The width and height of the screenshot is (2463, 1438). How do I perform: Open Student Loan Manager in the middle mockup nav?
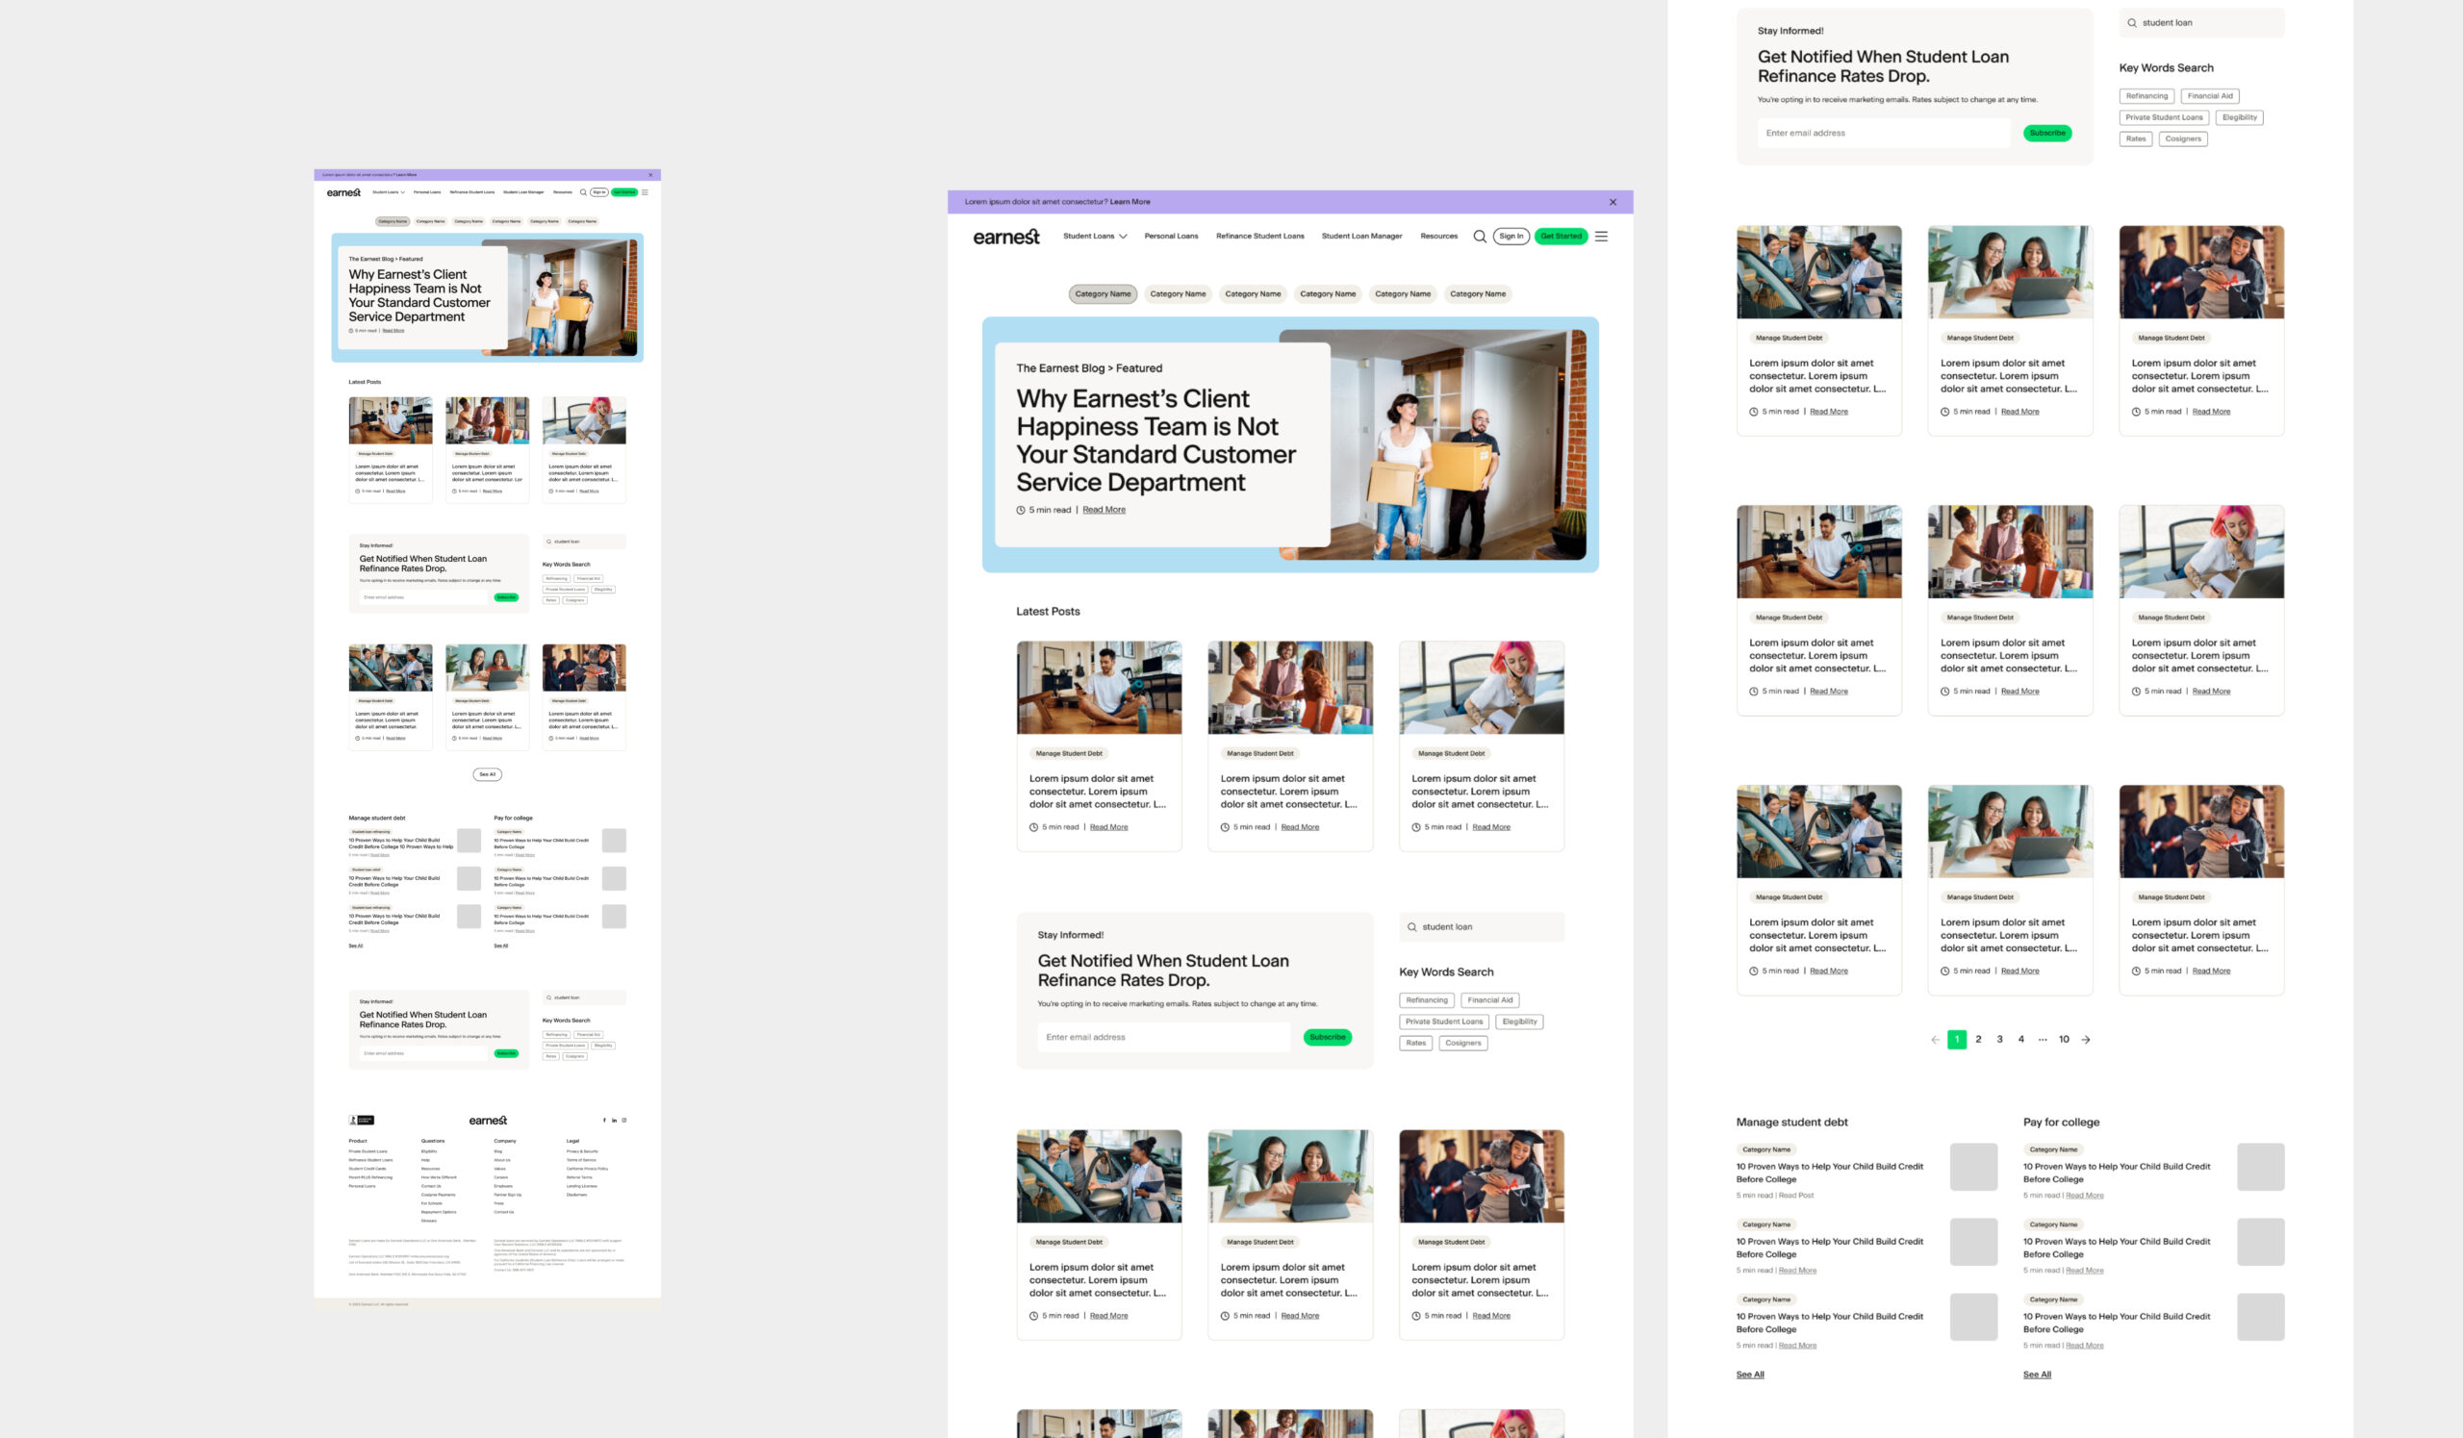coord(1361,237)
